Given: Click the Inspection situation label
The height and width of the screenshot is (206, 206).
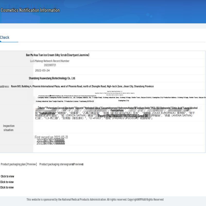Looking at the screenshot, I should click(x=9, y=128).
